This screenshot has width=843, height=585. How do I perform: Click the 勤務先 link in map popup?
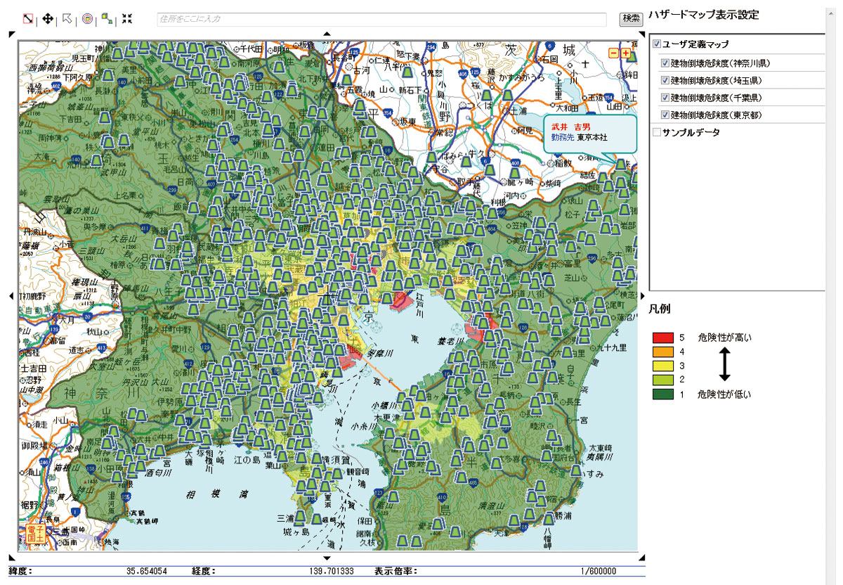[563, 138]
